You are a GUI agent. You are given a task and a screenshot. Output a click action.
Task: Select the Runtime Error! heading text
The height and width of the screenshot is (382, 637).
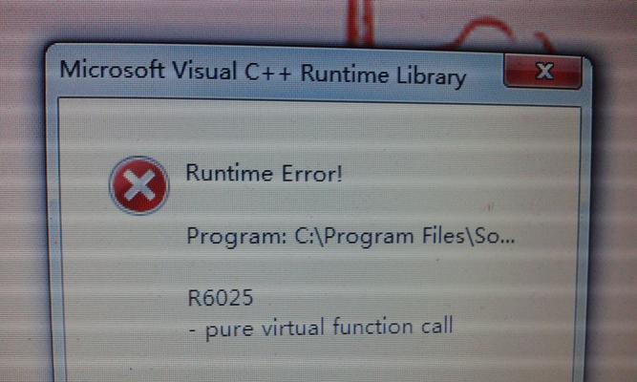coord(264,174)
